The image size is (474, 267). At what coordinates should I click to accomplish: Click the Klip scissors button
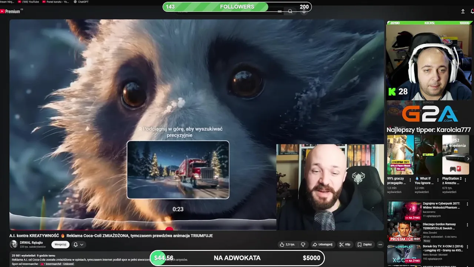click(x=345, y=245)
